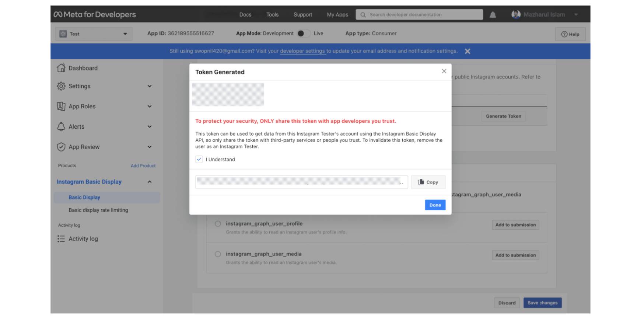Click the Test app icon in selector

[x=63, y=34]
